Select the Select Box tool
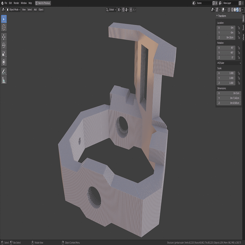Viewport: 245px width, 245px height. [x=4, y=19]
